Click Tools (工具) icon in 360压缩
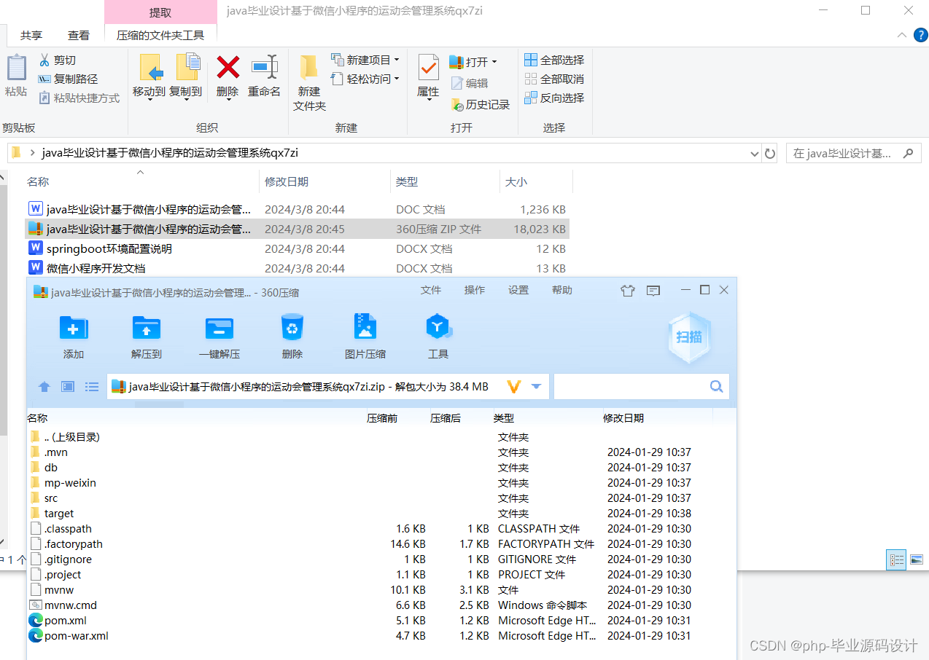This screenshot has width=929, height=660. [x=438, y=327]
